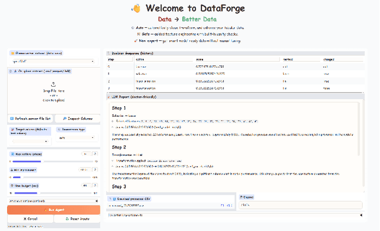Click the 'score' column header in history table

[x=237, y=59]
